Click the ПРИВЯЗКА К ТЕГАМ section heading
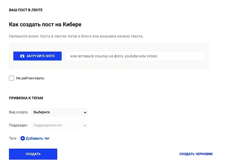This screenshot has height=168, width=233. pos(26,98)
